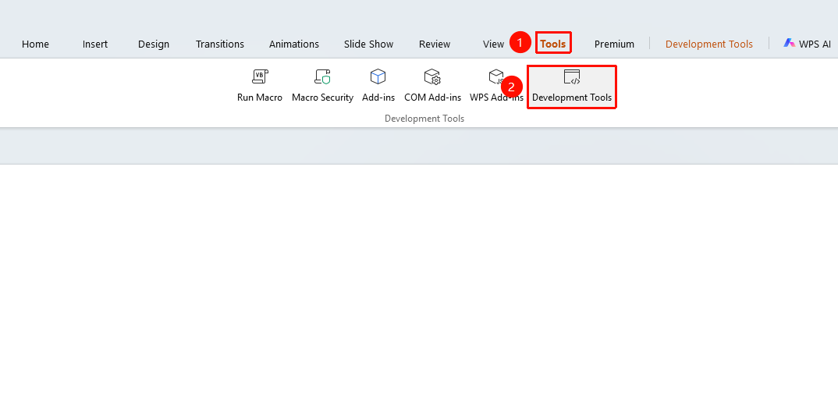The image size is (838, 401).
Task: Open the Insert tab
Action: point(95,44)
